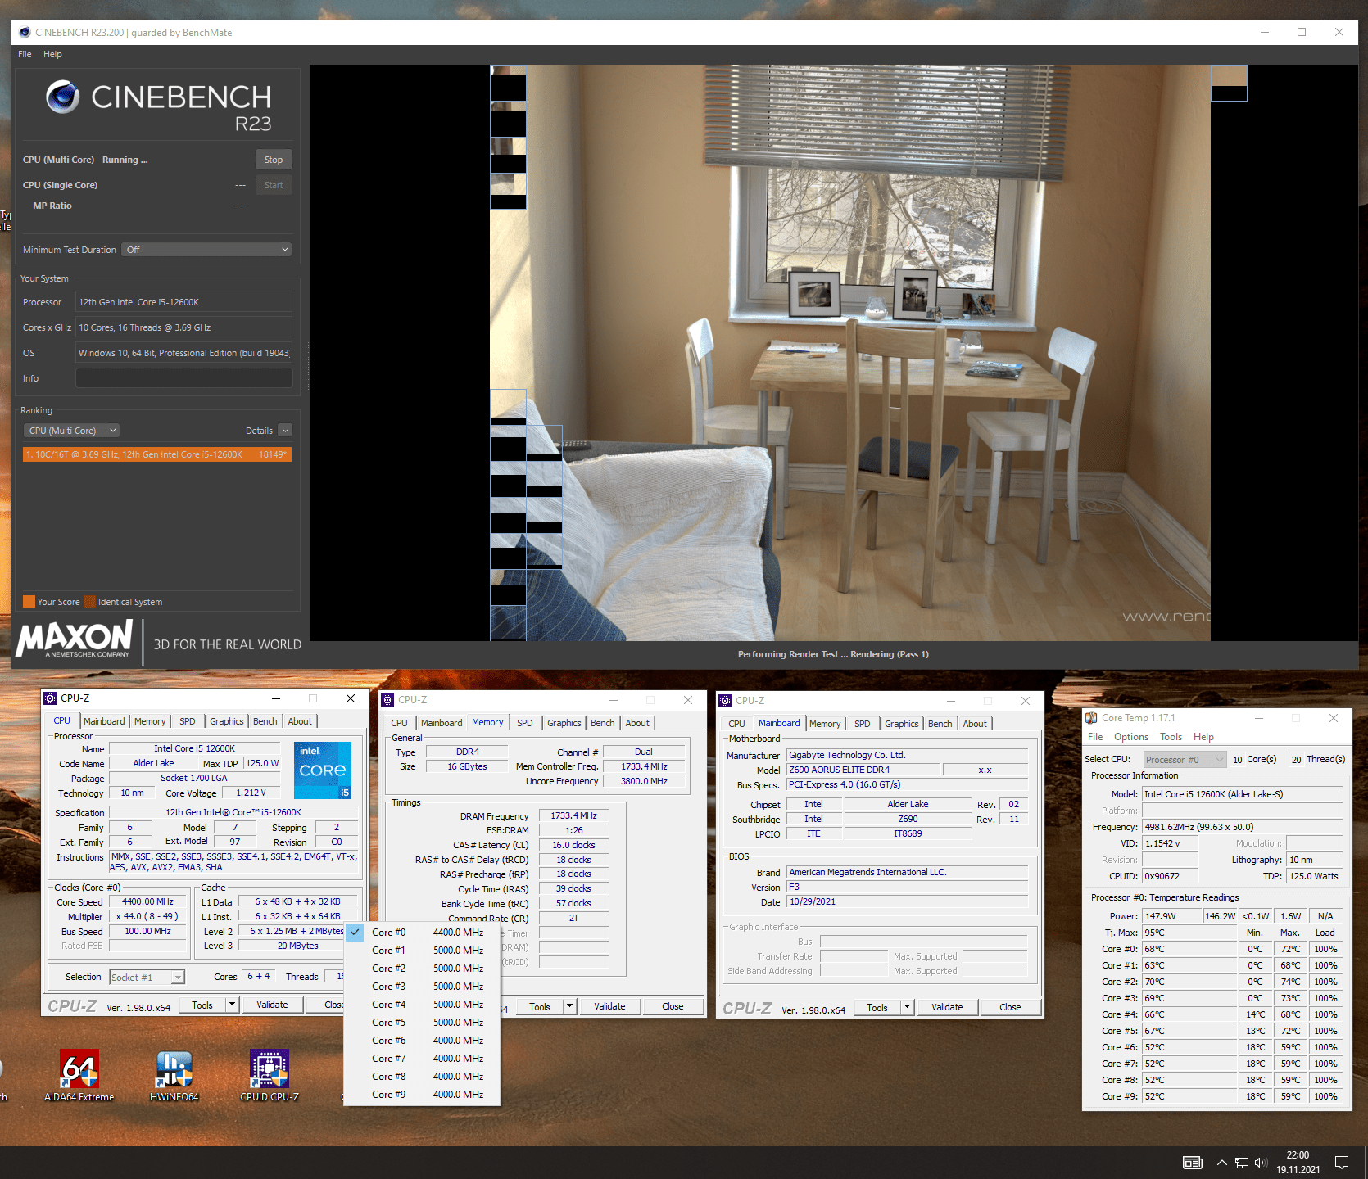Screen dimensions: 1368x1179
Task: Switch to CPU tab in CPU-Z Mainboard window
Action: (736, 724)
